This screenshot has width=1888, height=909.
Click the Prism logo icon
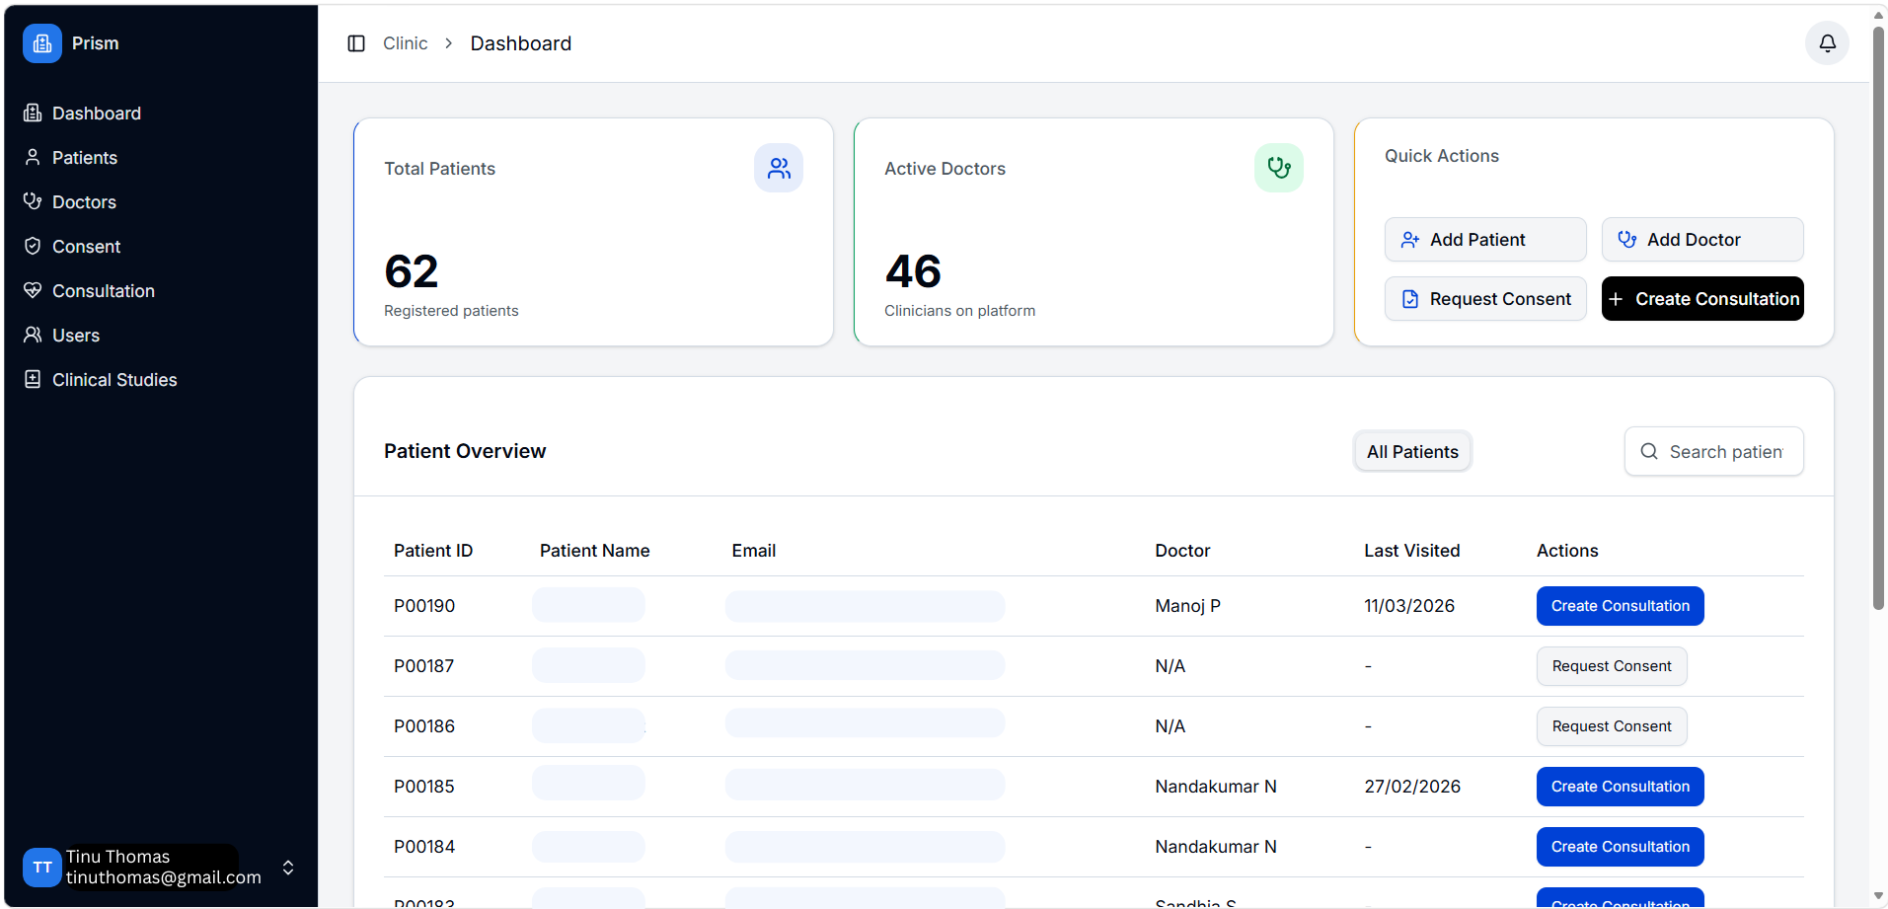click(x=41, y=43)
